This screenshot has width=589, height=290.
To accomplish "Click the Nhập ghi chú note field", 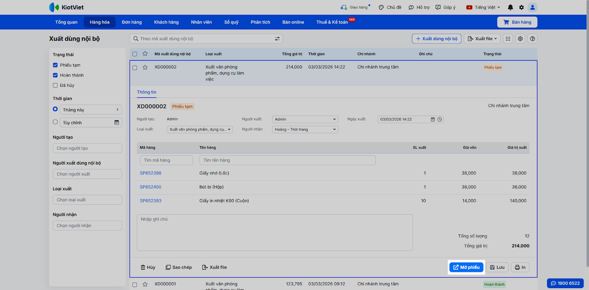I will click(275, 233).
